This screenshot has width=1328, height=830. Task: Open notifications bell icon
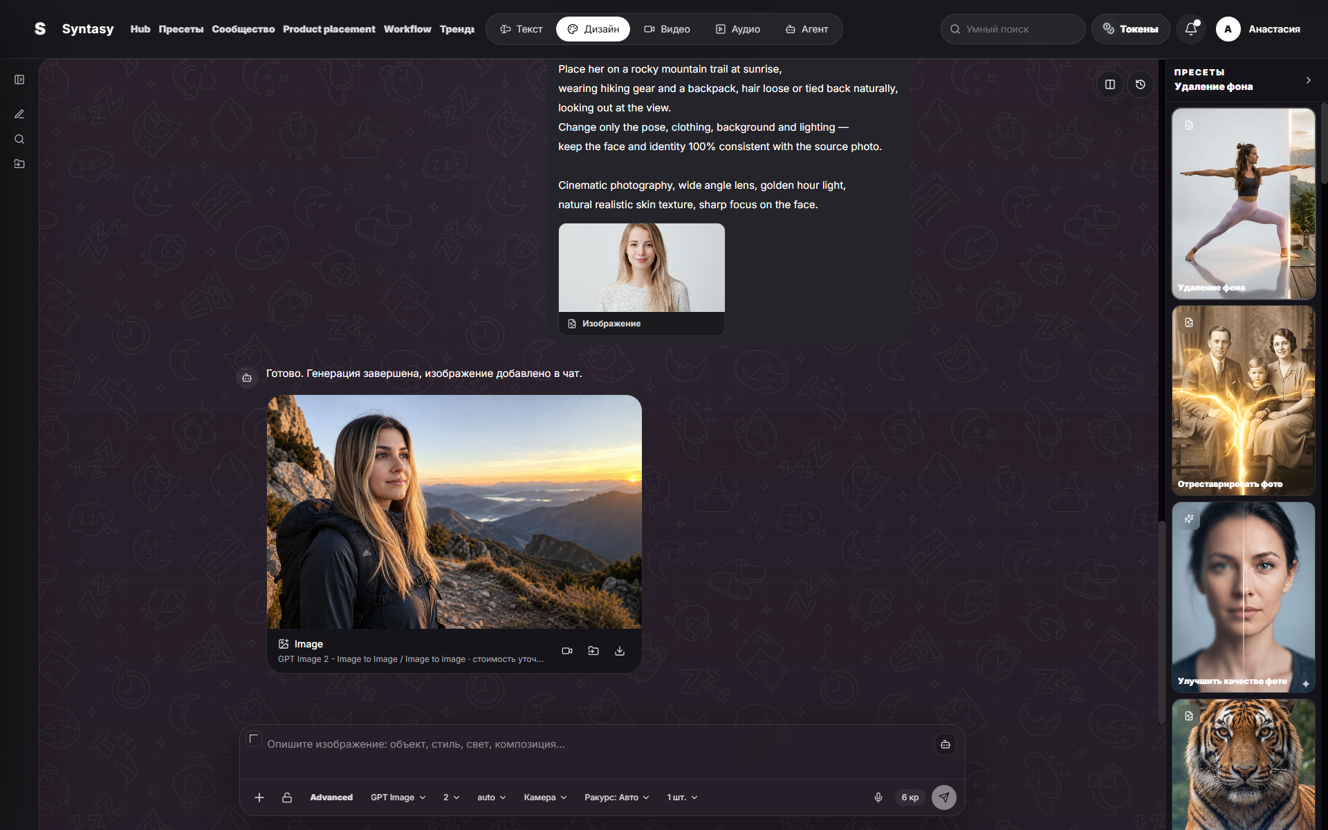[x=1191, y=29]
